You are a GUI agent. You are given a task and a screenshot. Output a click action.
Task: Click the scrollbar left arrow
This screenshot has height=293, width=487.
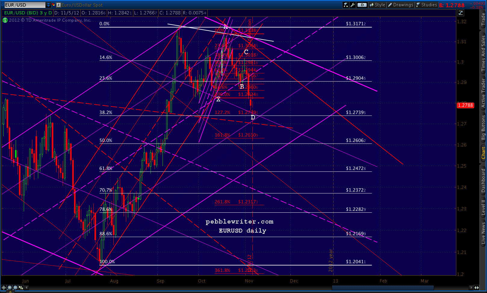(26, 288)
